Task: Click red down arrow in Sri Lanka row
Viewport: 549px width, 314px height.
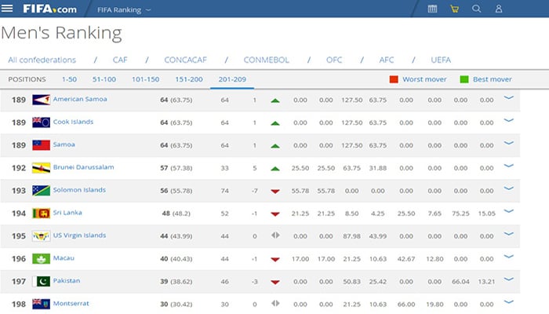Action: (x=275, y=214)
